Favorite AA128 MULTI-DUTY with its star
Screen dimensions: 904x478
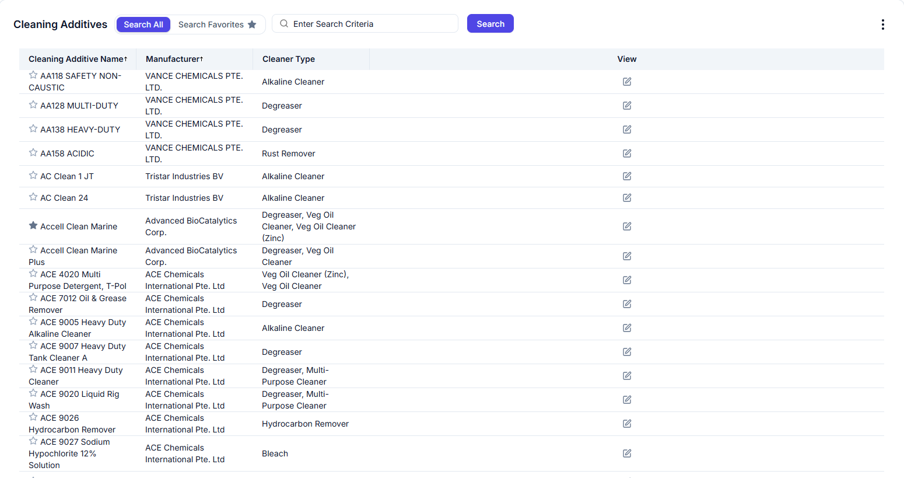(x=33, y=105)
